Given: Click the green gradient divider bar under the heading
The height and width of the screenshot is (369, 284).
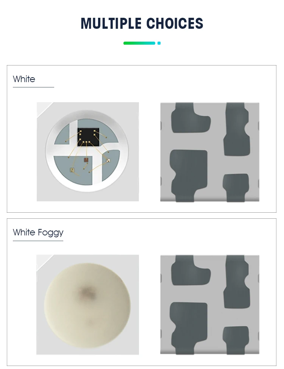Looking at the screenshot, I should (139, 43).
